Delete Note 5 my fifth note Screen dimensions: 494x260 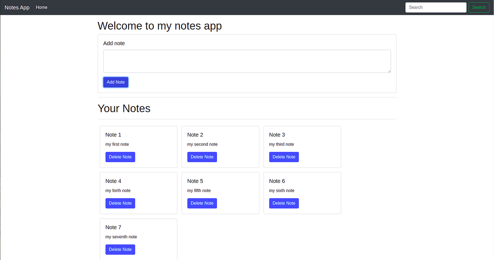[202, 203]
